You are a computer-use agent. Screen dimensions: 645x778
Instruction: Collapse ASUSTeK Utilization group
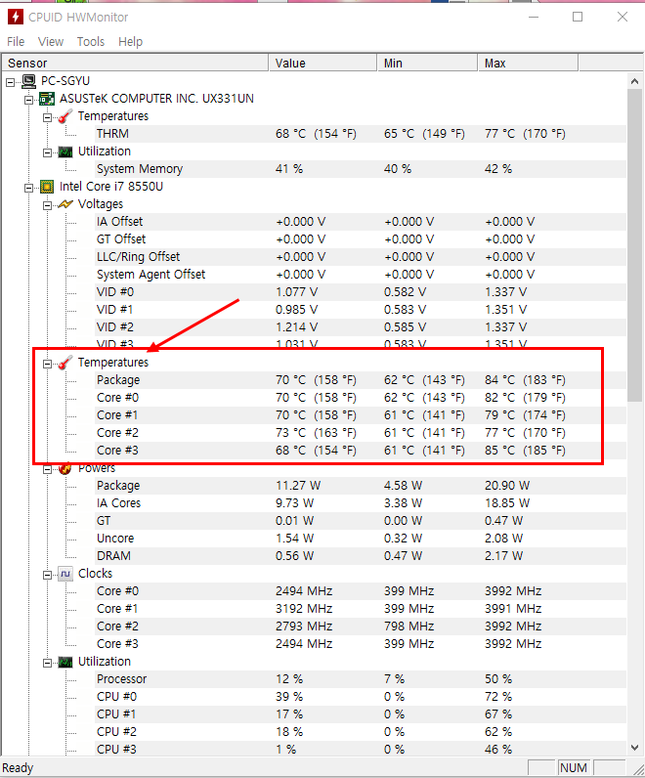pos(47,152)
